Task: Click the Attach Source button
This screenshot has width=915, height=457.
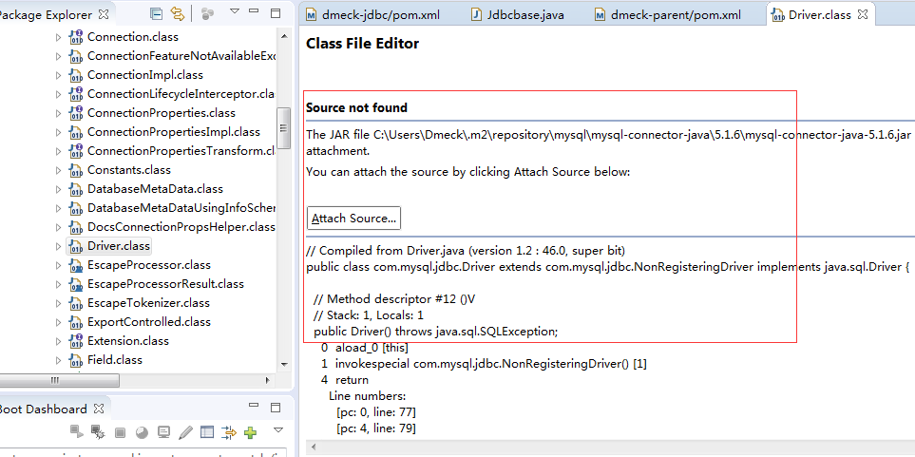Action: click(x=353, y=219)
